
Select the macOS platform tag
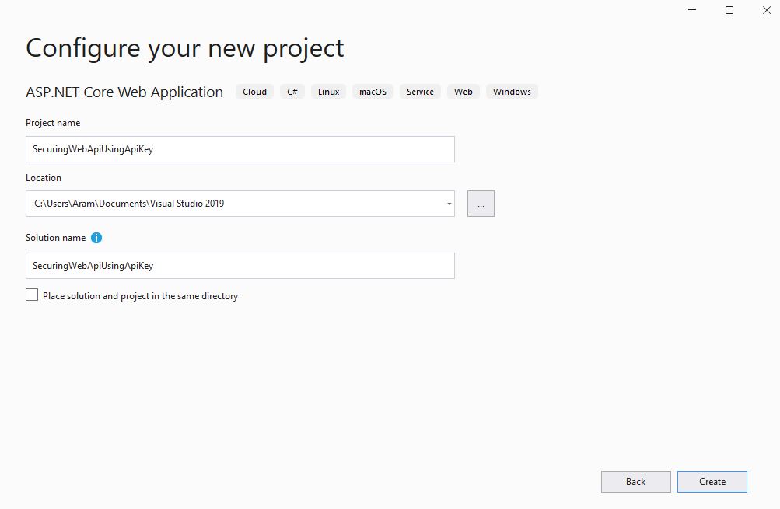373,91
